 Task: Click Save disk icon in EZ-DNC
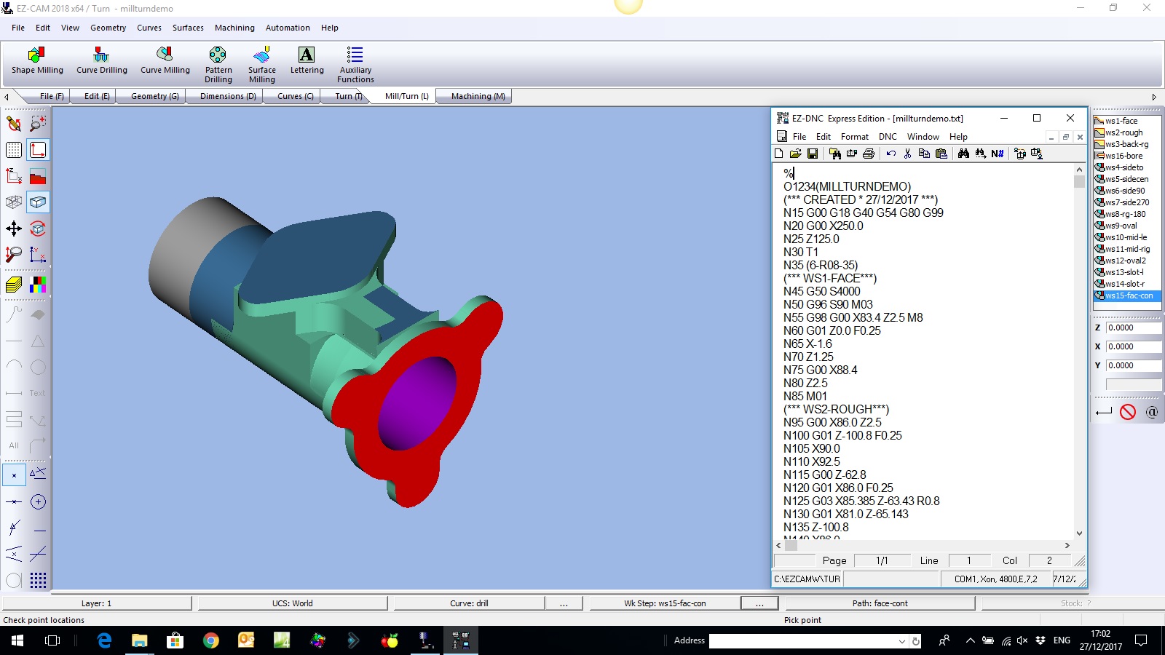(x=813, y=154)
